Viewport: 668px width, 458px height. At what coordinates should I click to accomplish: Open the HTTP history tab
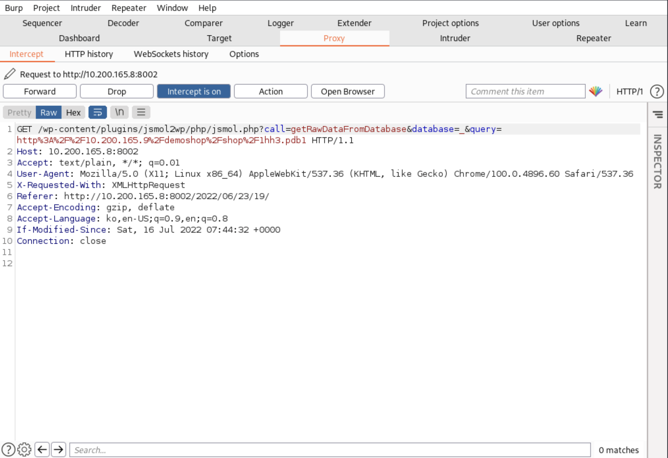coord(89,54)
